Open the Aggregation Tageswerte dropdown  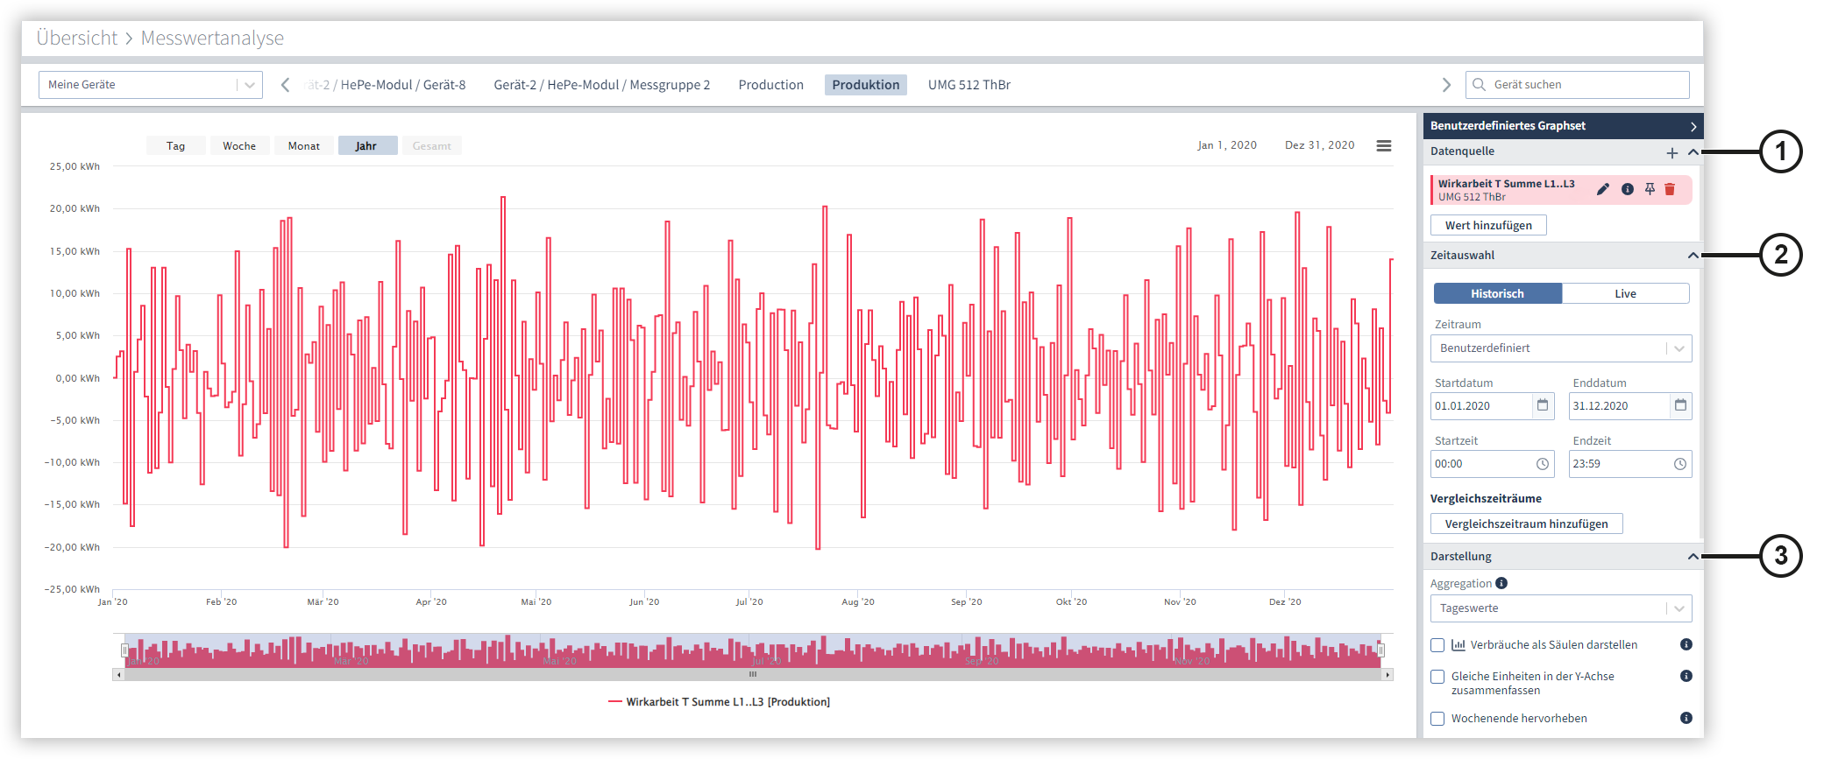(1561, 608)
